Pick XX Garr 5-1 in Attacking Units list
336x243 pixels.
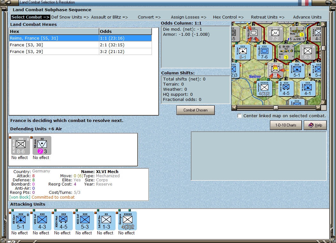click(20, 221)
